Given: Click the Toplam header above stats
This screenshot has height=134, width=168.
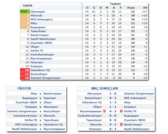Looking at the screenshot, I should click(115, 4).
